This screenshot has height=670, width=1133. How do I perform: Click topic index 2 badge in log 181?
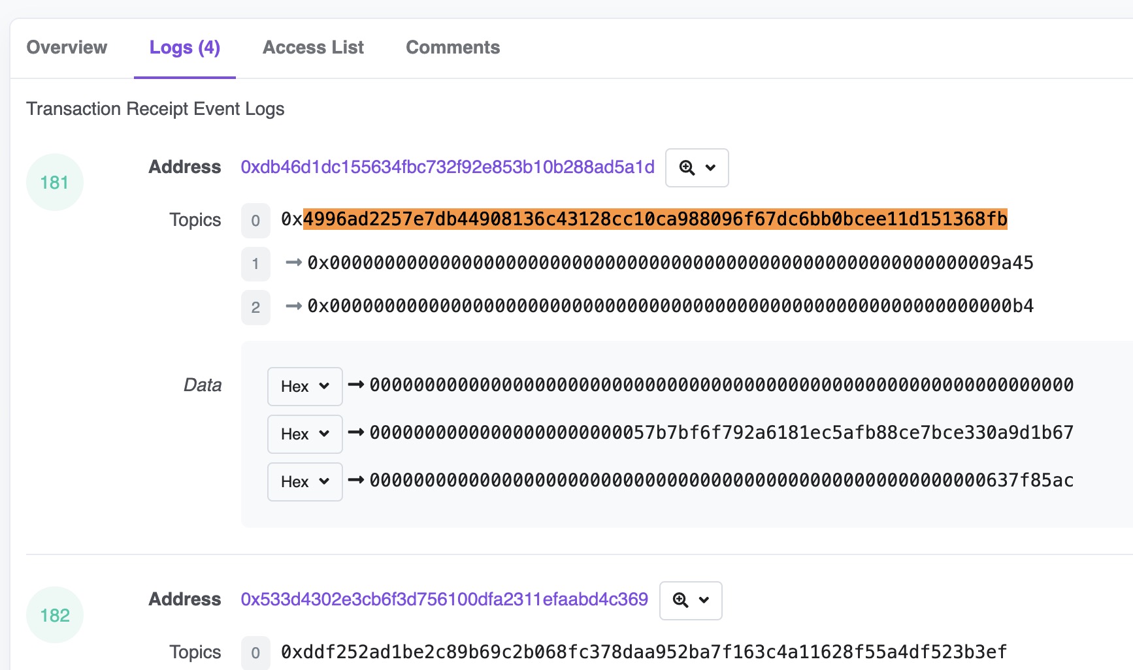[255, 307]
